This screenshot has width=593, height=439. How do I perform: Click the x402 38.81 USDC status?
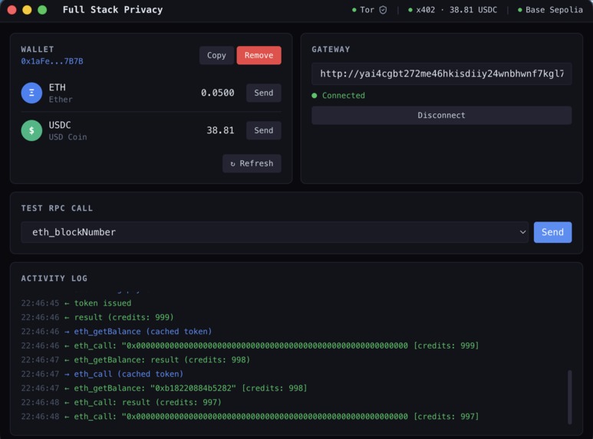453,10
